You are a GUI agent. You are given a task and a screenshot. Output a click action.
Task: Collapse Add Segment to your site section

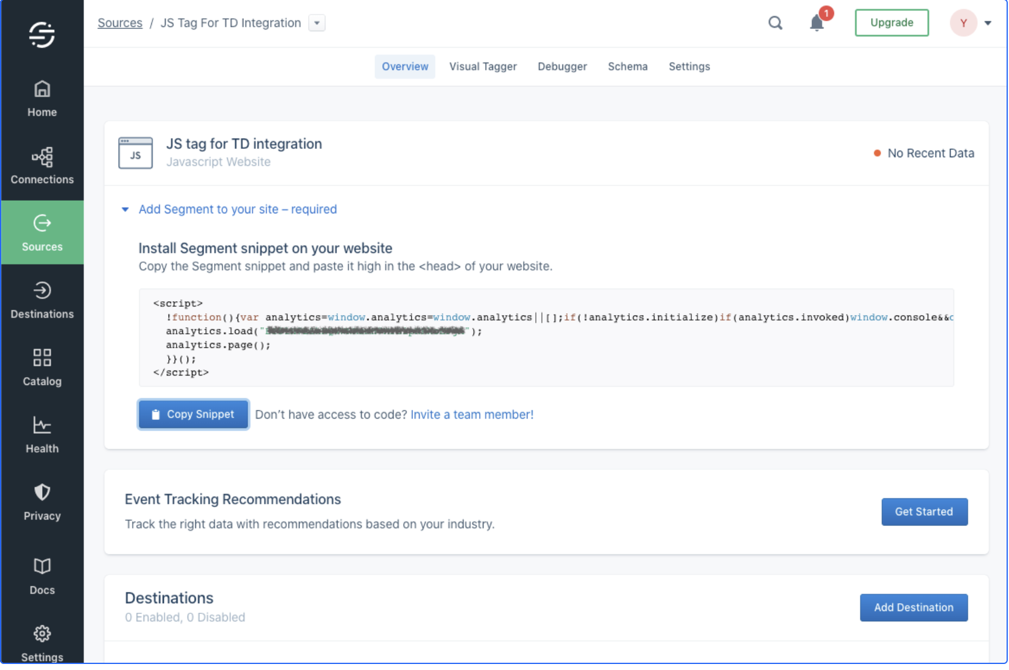point(125,210)
